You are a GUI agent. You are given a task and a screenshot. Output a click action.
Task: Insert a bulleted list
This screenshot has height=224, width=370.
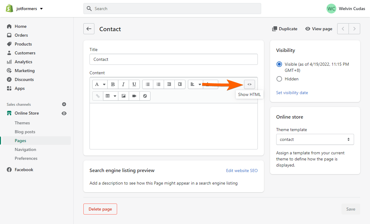tap(147, 84)
